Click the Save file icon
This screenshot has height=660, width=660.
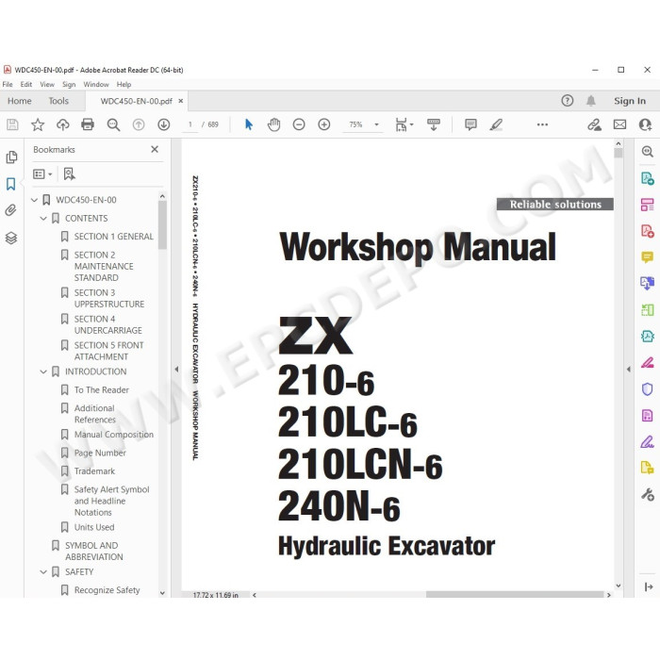(x=12, y=124)
